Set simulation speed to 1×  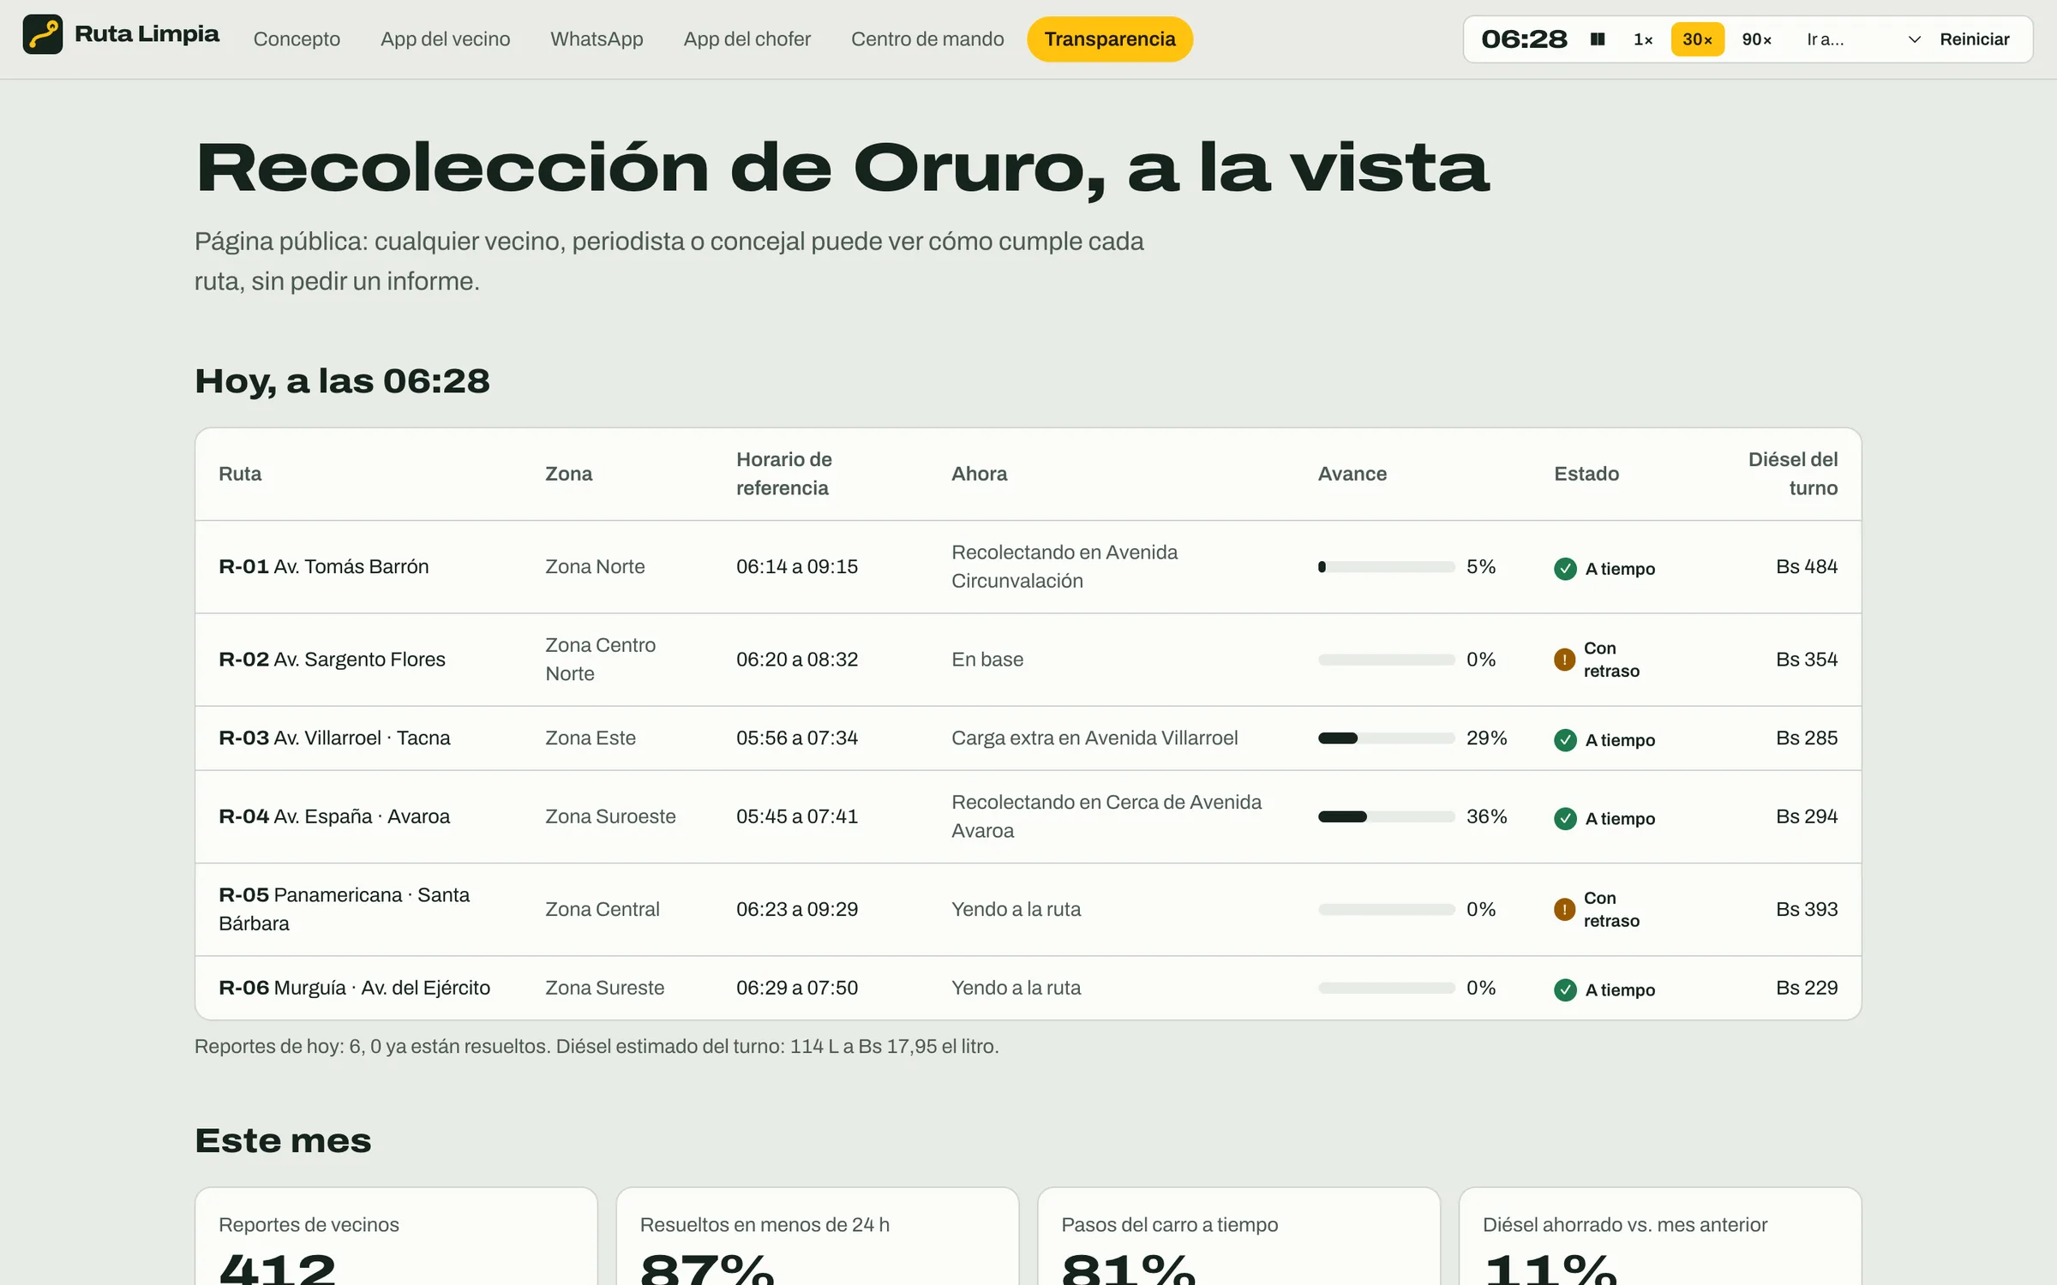click(x=1643, y=39)
